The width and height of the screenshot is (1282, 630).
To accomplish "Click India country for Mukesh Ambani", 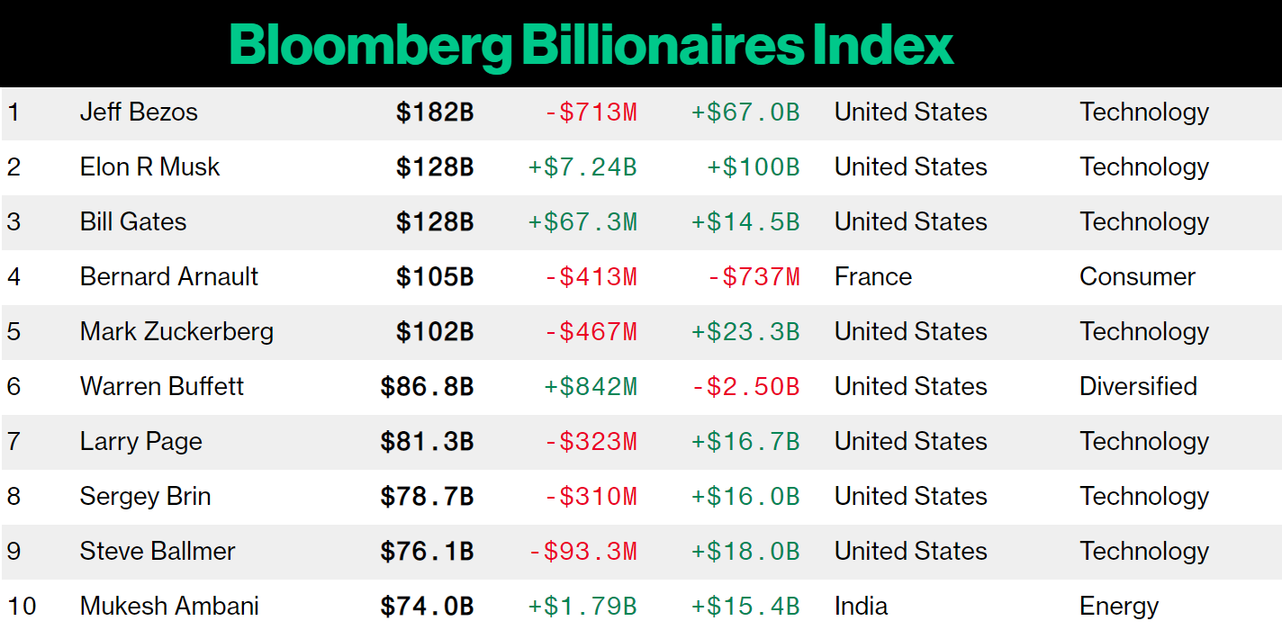I will pos(861,607).
